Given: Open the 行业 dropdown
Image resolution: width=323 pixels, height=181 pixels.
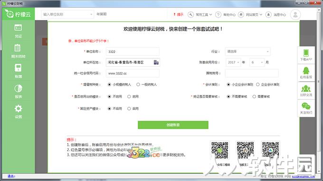Looking at the screenshot, I should click(247, 52).
